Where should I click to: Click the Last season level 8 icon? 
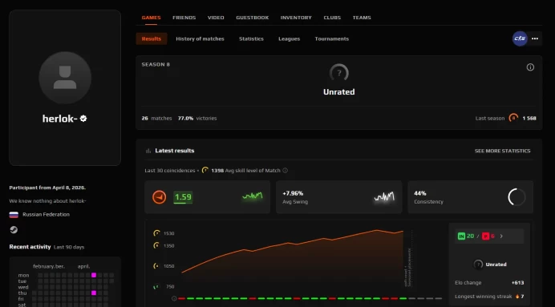[513, 118]
